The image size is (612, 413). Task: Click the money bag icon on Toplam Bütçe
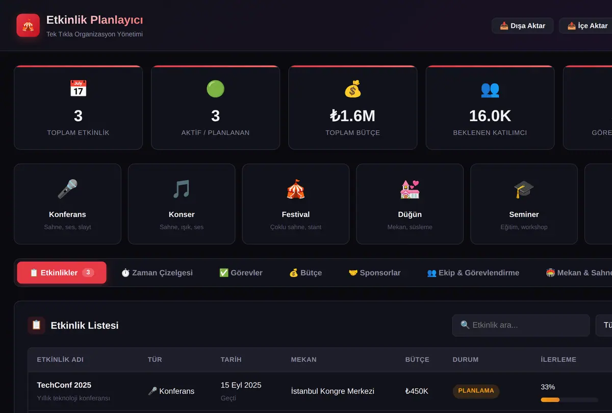pyautogui.click(x=353, y=89)
